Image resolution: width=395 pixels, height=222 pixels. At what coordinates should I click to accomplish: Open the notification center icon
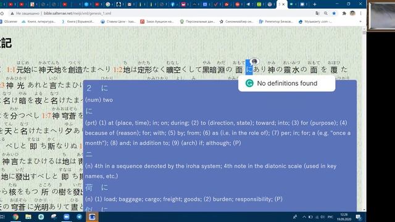tap(359, 216)
